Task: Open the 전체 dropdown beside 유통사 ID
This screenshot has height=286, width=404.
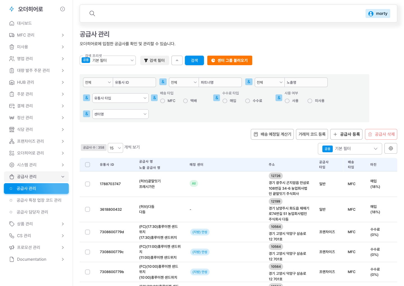Action: pos(98,82)
